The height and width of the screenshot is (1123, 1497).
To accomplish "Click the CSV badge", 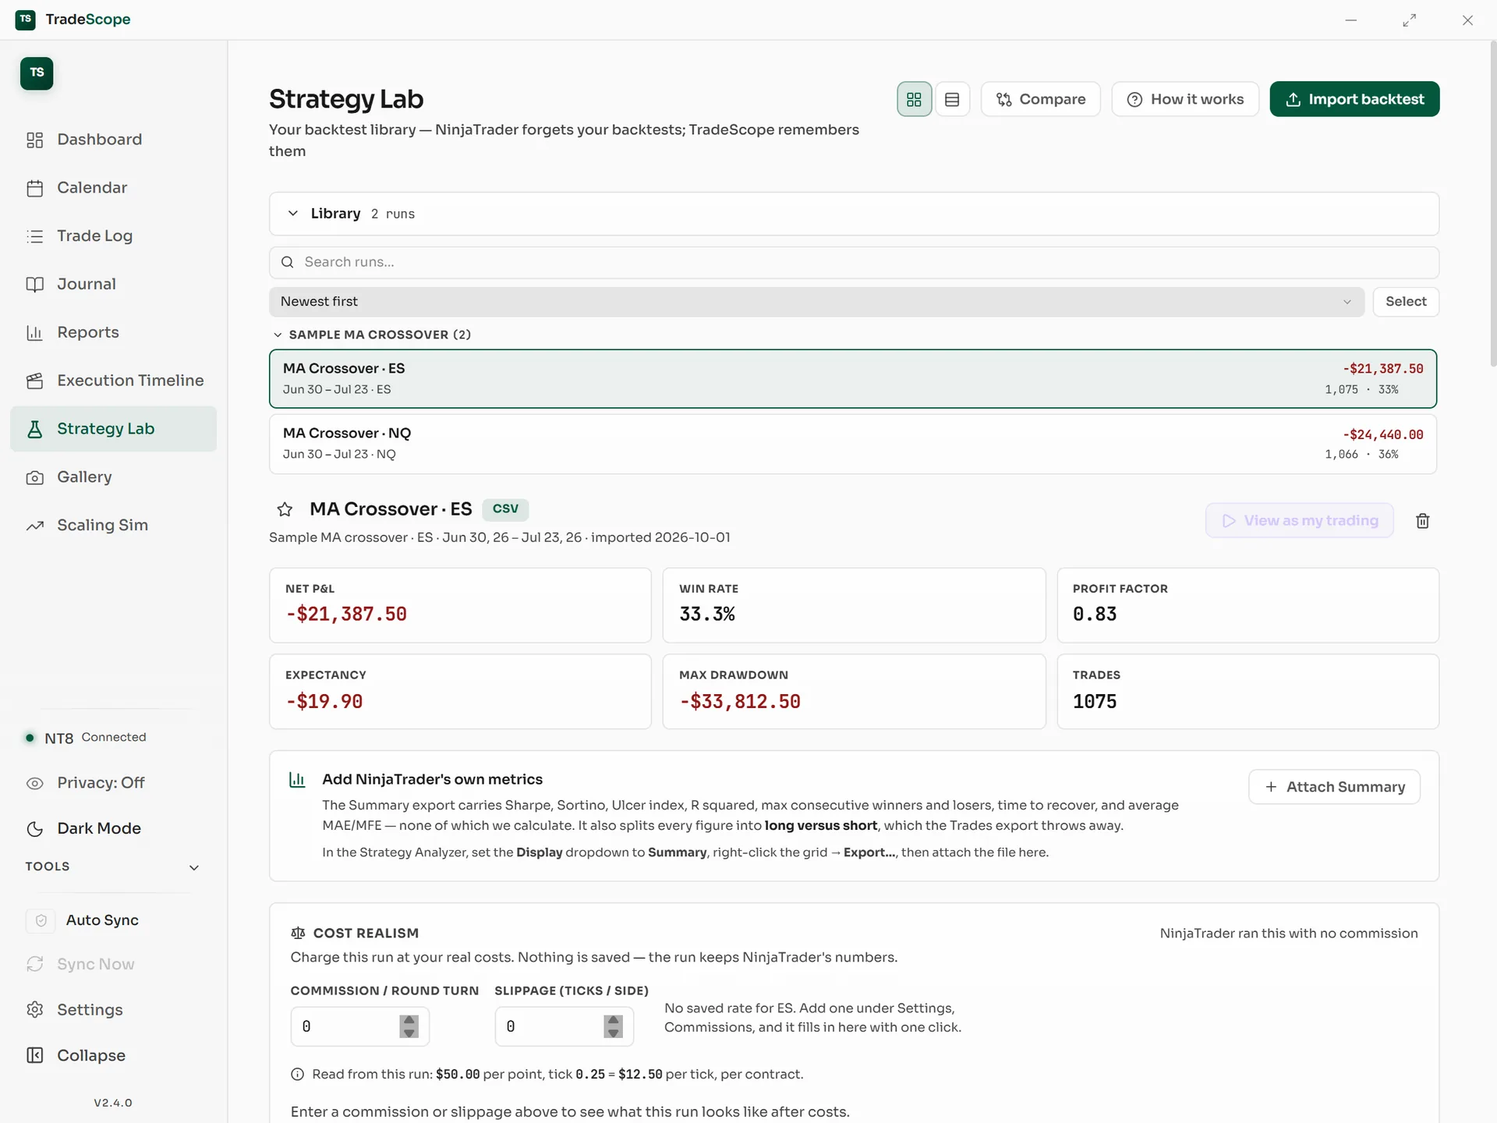I will point(505,509).
